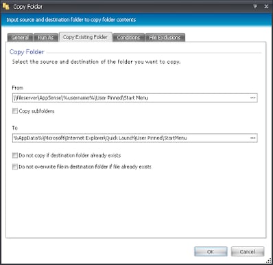This screenshot has height=265, width=273.
Task: Close the Copy Folder dialog
Action: pyautogui.click(x=266, y=6)
